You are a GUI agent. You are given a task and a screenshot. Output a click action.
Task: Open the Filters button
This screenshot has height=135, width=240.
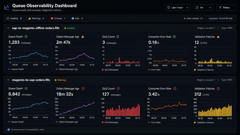tap(226, 7)
